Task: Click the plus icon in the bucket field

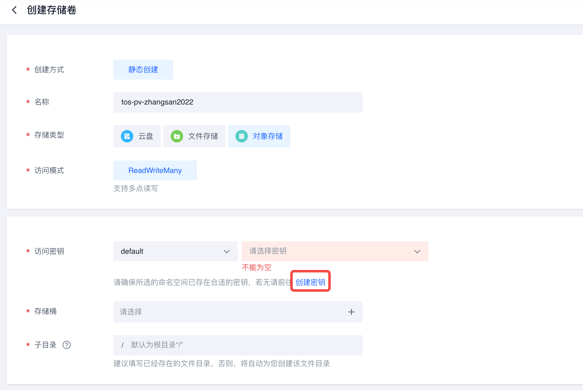Action: [351, 312]
